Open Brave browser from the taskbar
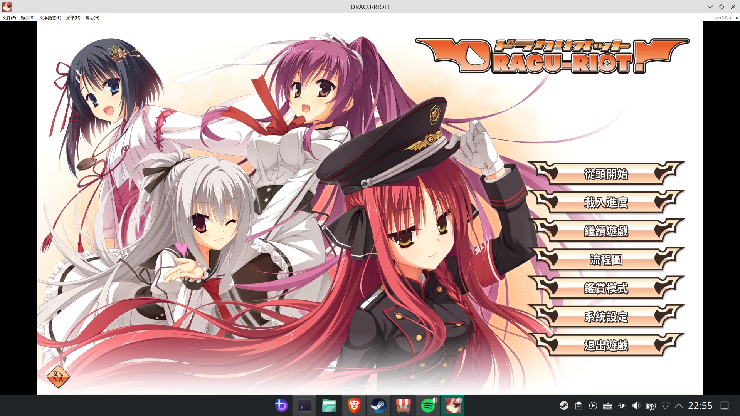740x416 pixels. [354, 405]
